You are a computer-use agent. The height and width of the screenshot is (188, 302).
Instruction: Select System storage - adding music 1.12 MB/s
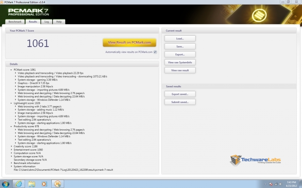pyautogui.click(x=41, y=110)
